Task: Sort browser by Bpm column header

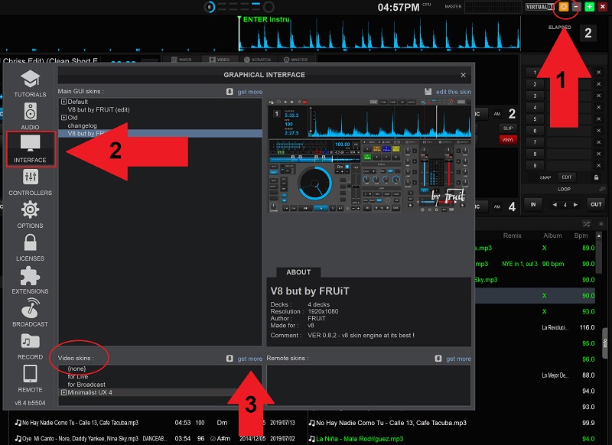Action: pyautogui.click(x=581, y=235)
